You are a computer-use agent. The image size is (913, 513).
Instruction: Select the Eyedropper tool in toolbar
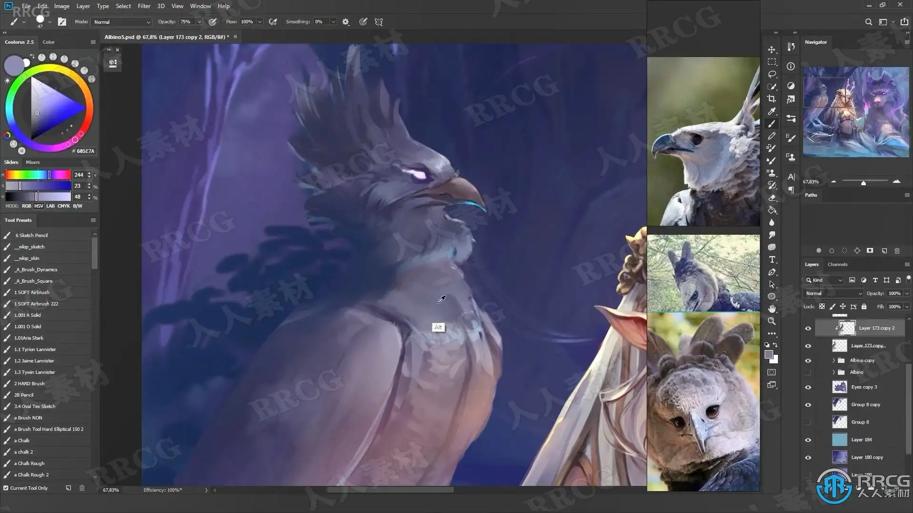tap(772, 111)
